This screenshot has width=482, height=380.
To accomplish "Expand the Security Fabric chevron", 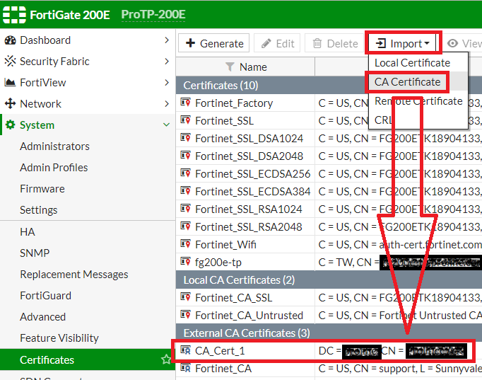I will (167, 62).
